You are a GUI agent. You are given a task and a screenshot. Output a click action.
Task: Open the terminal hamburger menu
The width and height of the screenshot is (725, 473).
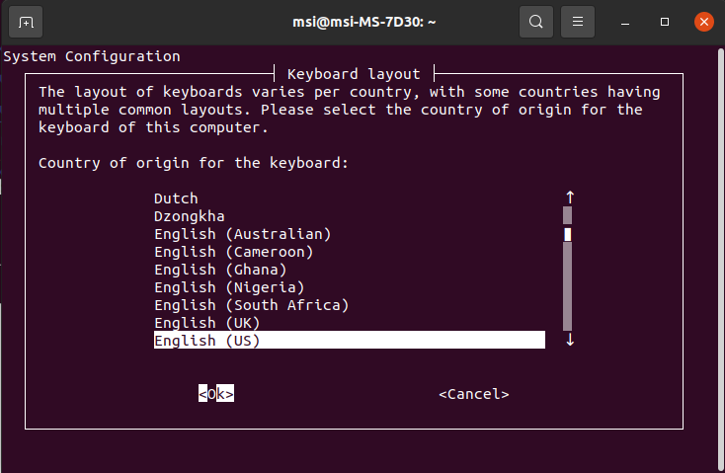tap(578, 22)
